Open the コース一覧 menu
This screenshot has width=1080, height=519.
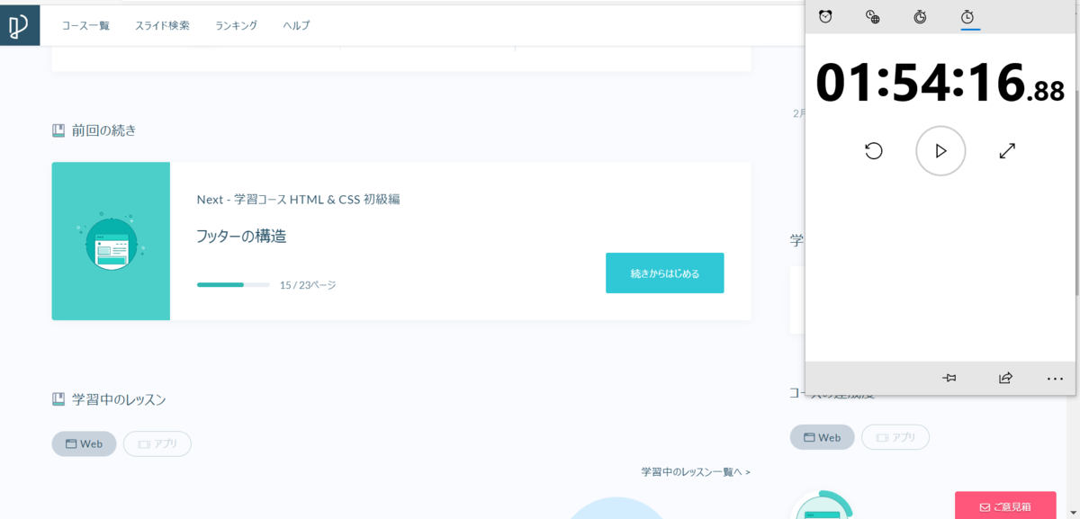click(x=85, y=26)
